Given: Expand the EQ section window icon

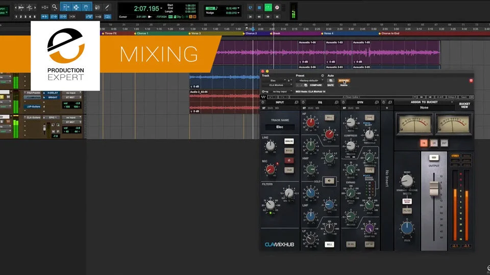Looking at the screenshot, I should (336, 102).
